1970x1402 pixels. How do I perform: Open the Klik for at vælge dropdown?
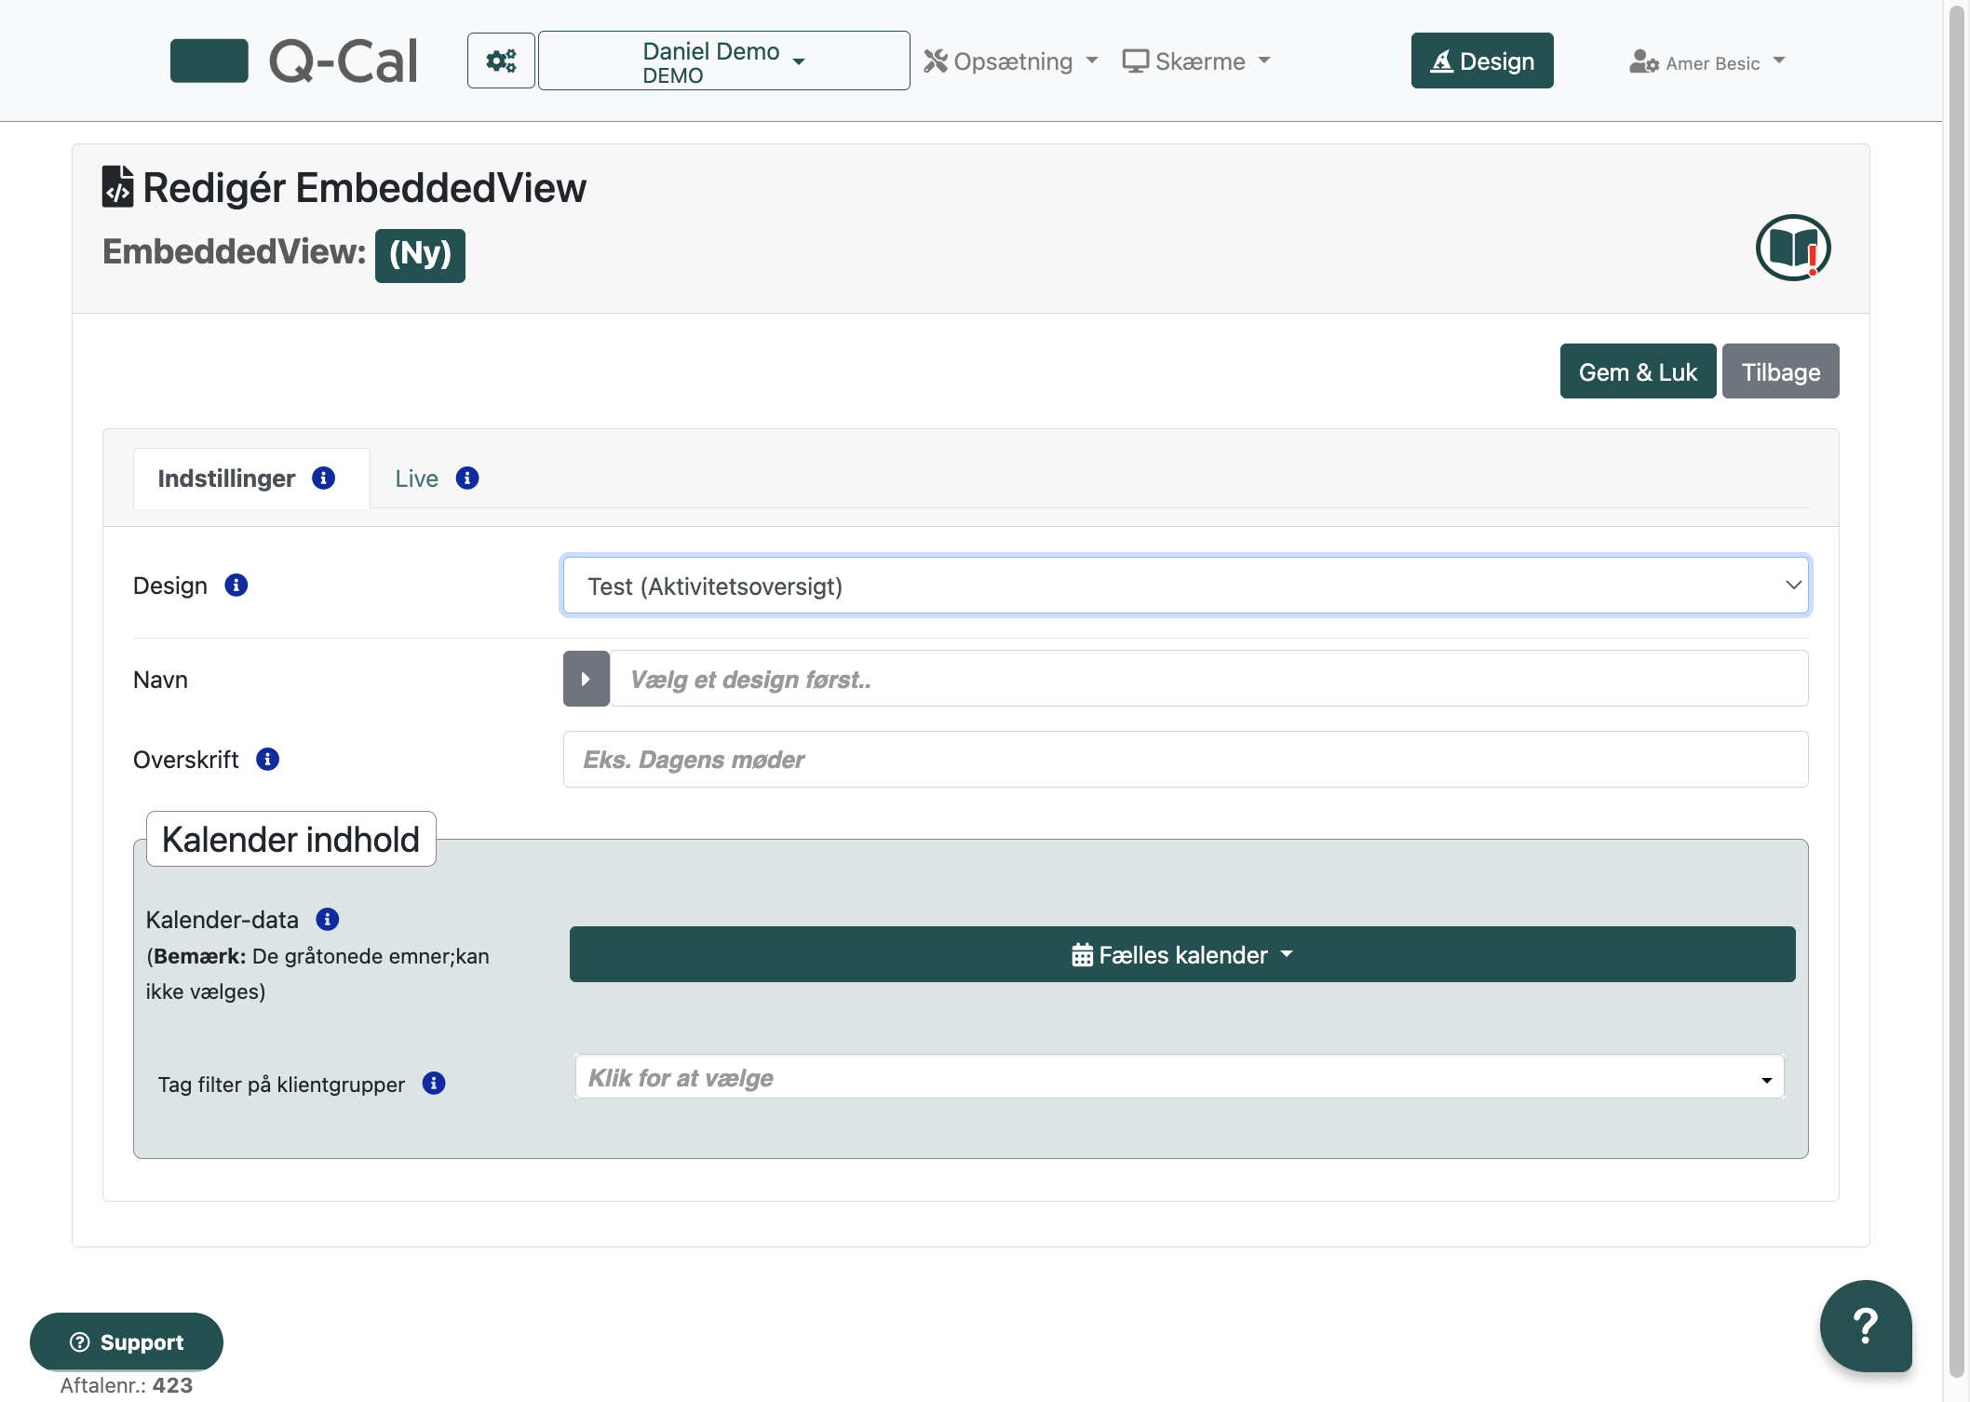point(1180,1077)
